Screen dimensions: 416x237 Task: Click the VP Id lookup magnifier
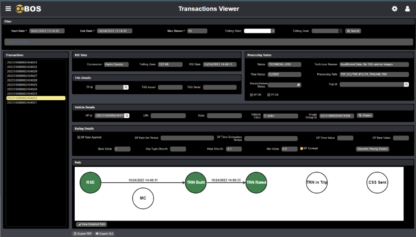point(127,116)
